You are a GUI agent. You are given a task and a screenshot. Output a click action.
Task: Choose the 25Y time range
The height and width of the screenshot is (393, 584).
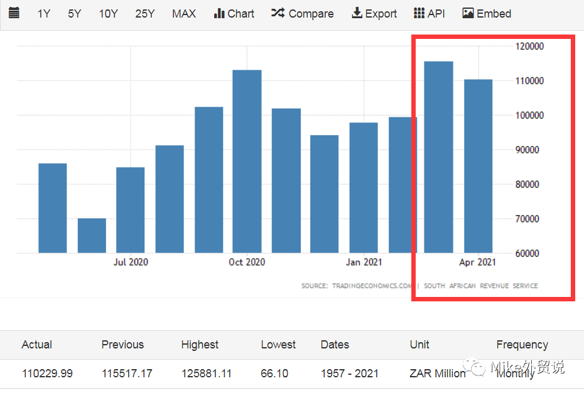click(x=144, y=14)
